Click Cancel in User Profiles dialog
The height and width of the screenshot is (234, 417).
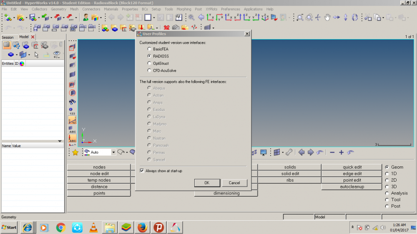[x=234, y=183]
